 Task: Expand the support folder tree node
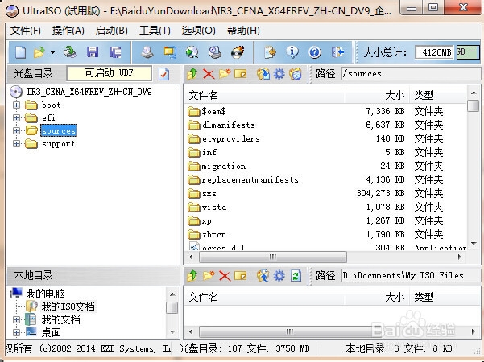(x=16, y=144)
